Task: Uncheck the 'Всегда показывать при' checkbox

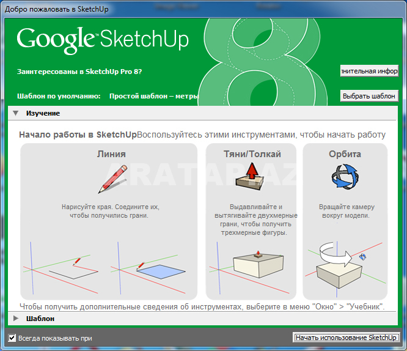Action: click(x=12, y=338)
